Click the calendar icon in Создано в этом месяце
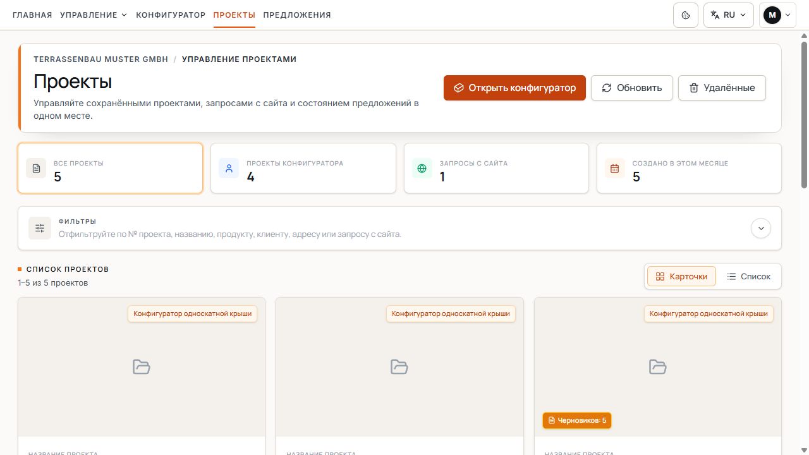Viewport: 809px width, 455px height. 615,168
